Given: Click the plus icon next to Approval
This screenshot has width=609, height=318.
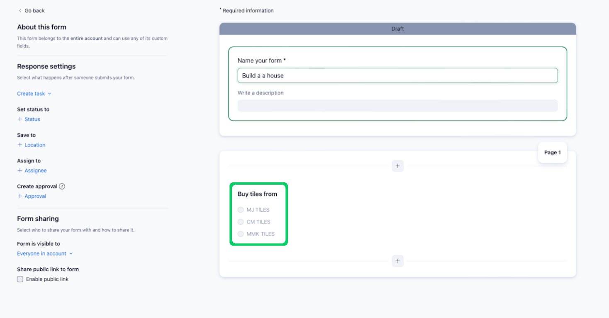Looking at the screenshot, I should (19, 196).
